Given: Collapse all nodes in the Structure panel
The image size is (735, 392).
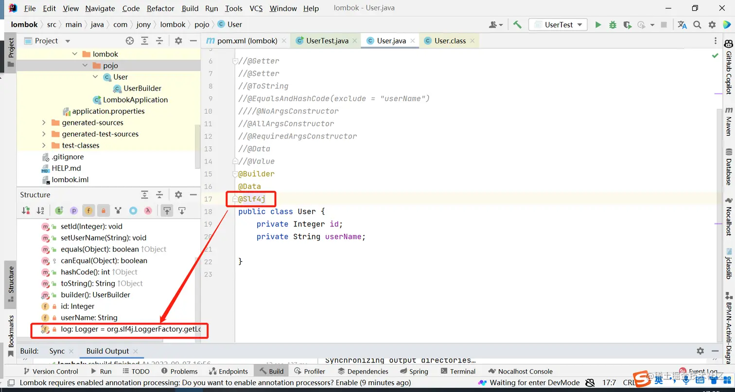Looking at the screenshot, I should [x=159, y=195].
